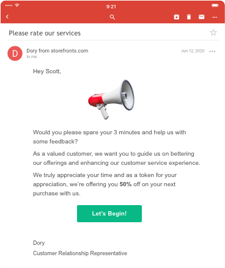
Task: Tap the megaphone image in the email
Action: 111,100
